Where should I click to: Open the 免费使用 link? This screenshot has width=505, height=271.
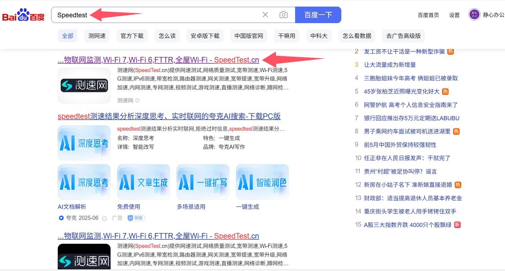click(129, 207)
